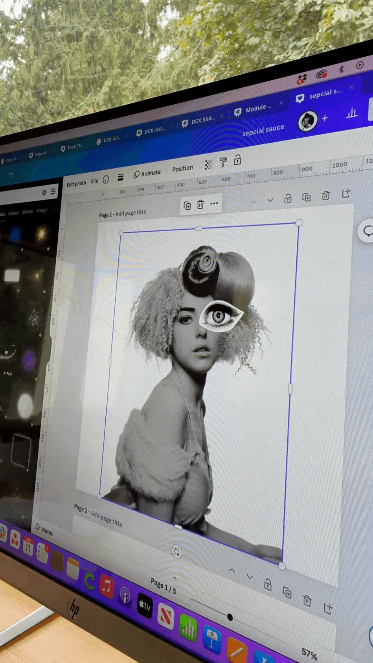Select the purple glow element thumbnail
The image size is (373, 663).
click(29, 361)
